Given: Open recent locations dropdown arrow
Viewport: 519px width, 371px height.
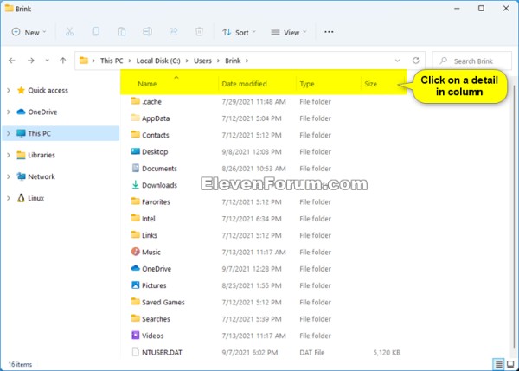Looking at the screenshot, I should click(47, 61).
